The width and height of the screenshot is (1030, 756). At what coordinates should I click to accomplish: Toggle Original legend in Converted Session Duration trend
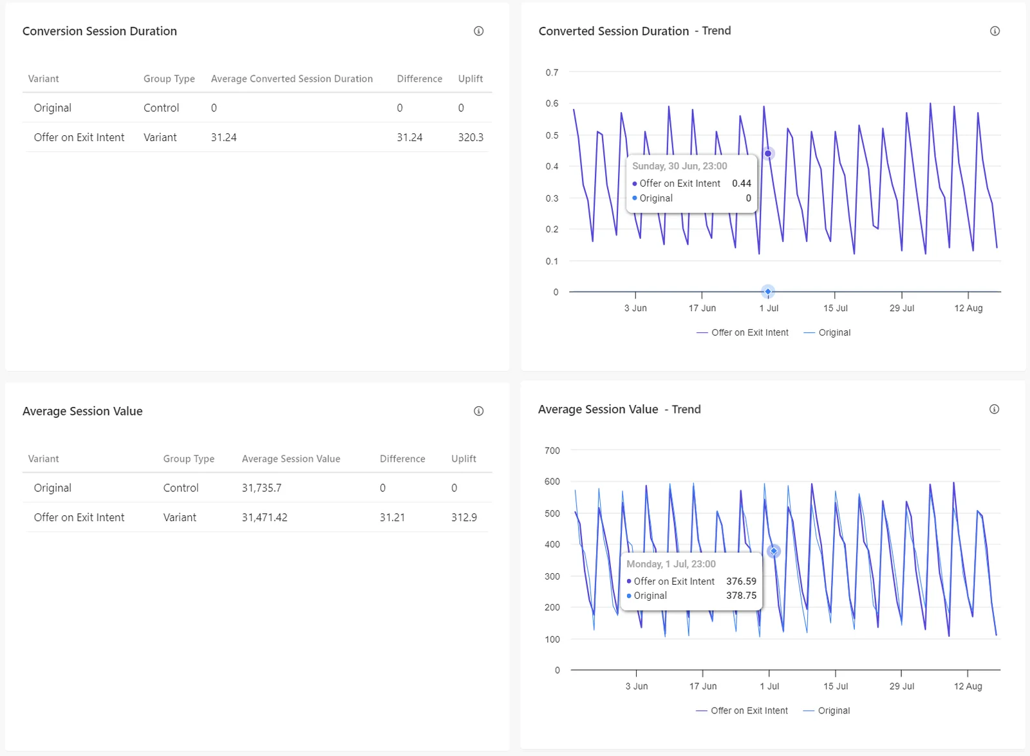pos(827,332)
